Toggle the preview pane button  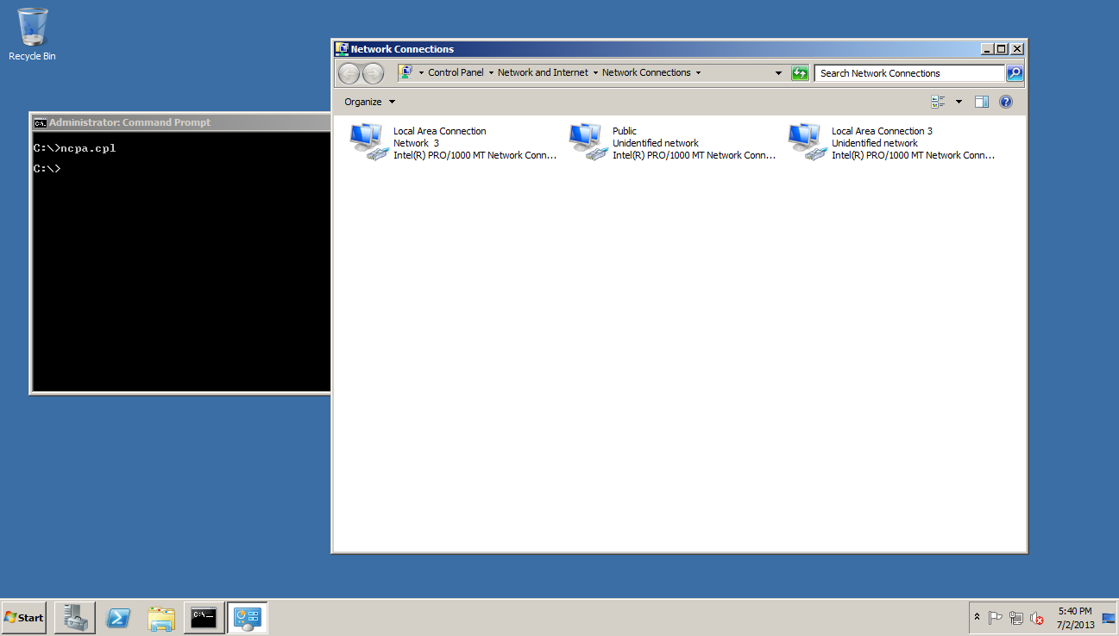pyautogui.click(x=981, y=102)
